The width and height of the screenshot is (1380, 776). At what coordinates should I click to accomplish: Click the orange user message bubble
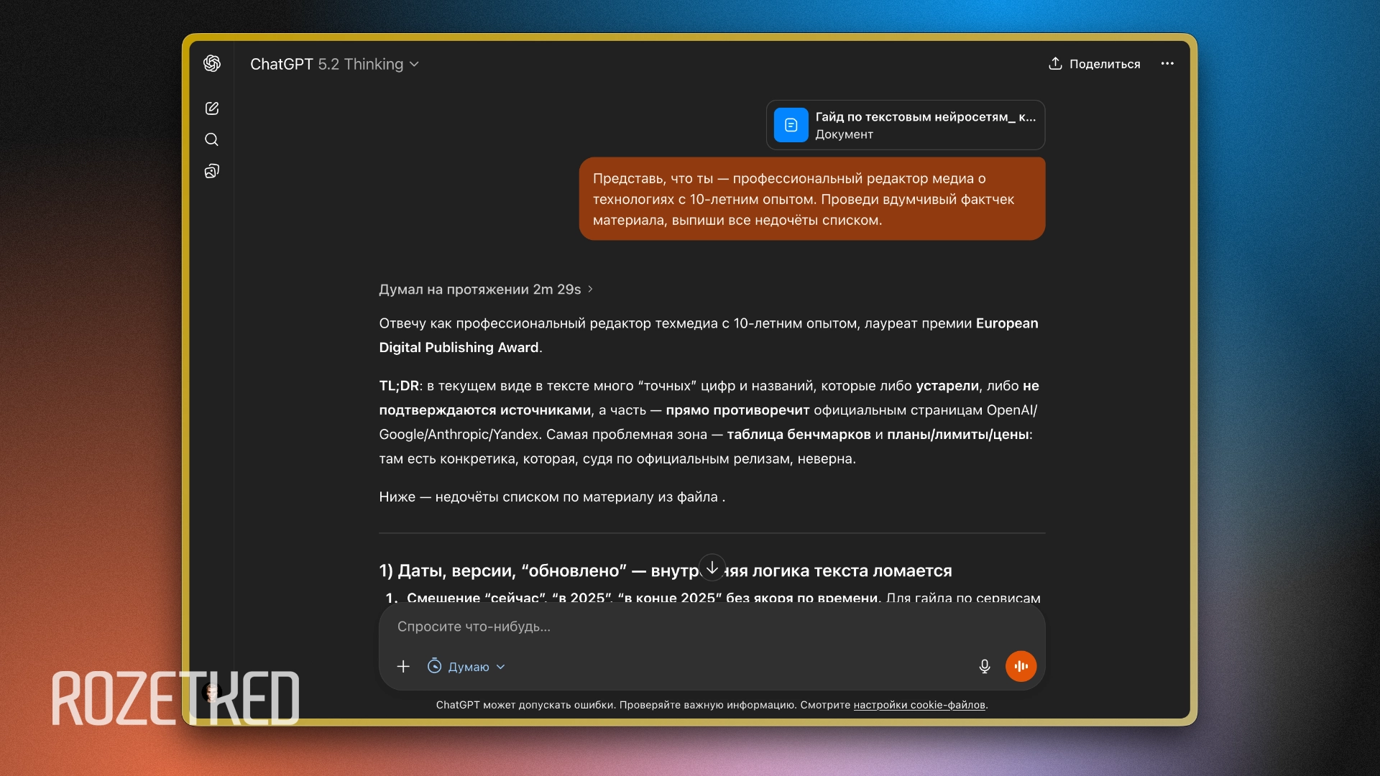811,199
